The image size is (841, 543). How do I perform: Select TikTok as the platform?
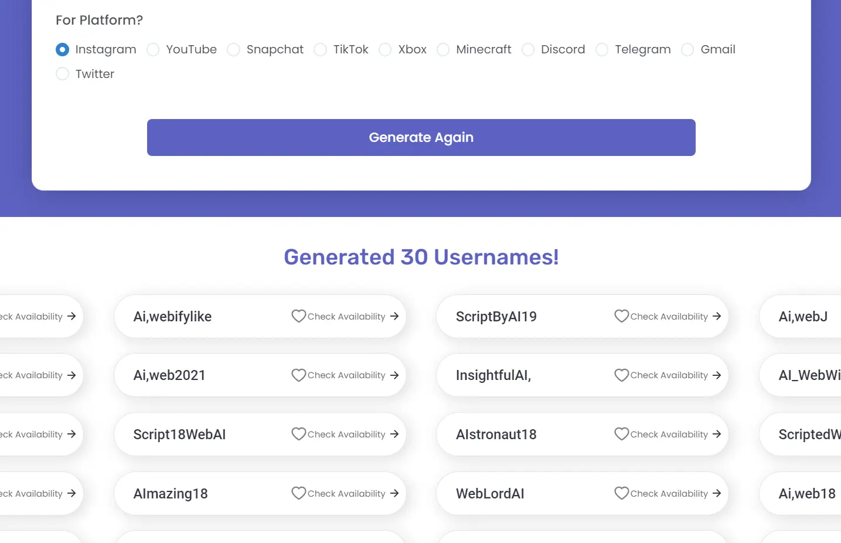(x=320, y=50)
